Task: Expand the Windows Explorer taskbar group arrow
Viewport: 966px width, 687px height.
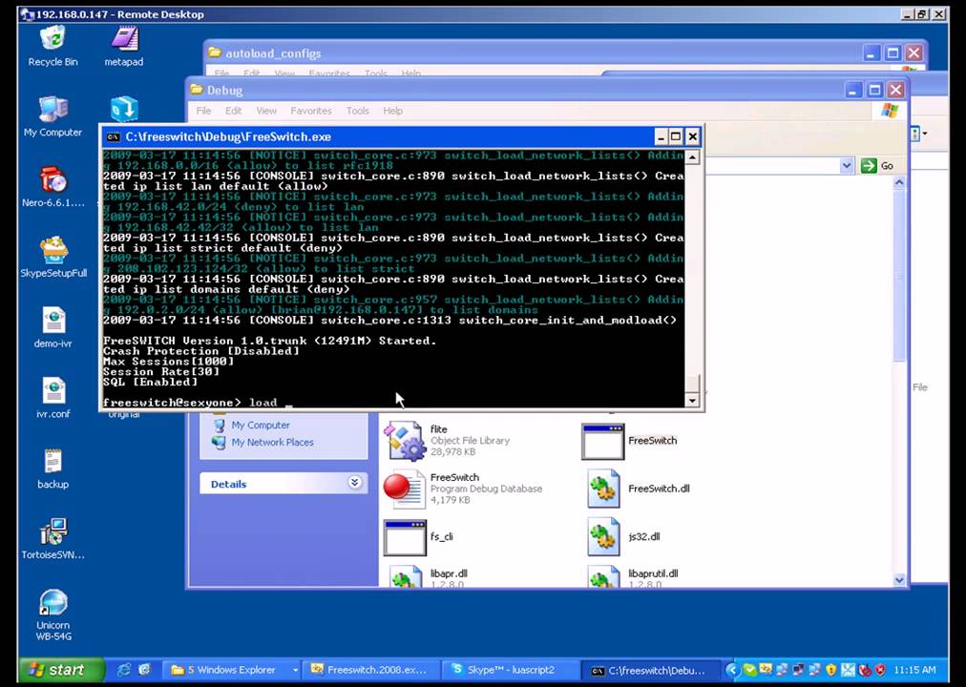Action: click(296, 670)
